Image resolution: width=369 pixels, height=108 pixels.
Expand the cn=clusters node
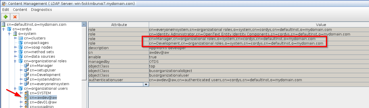pos(15,38)
